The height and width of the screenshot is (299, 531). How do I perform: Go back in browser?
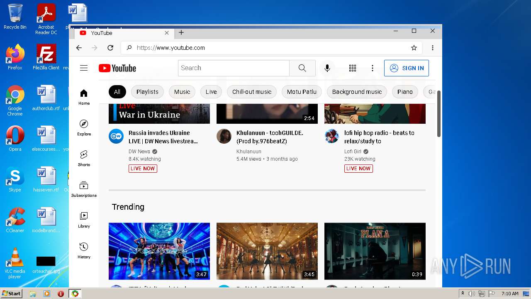tap(79, 48)
